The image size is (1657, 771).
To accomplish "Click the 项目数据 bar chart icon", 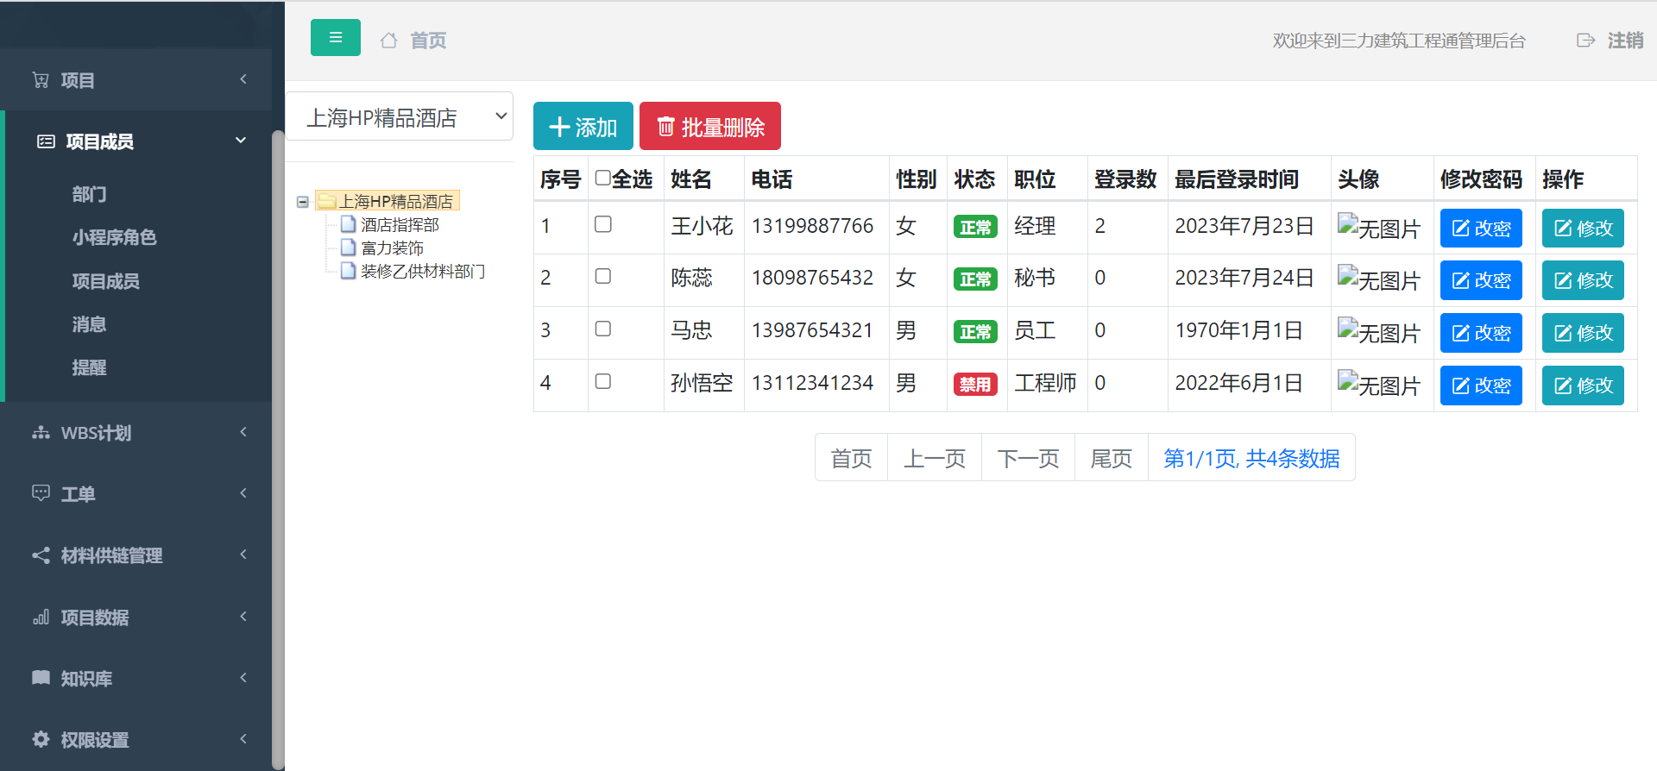I will pyautogui.click(x=41, y=617).
